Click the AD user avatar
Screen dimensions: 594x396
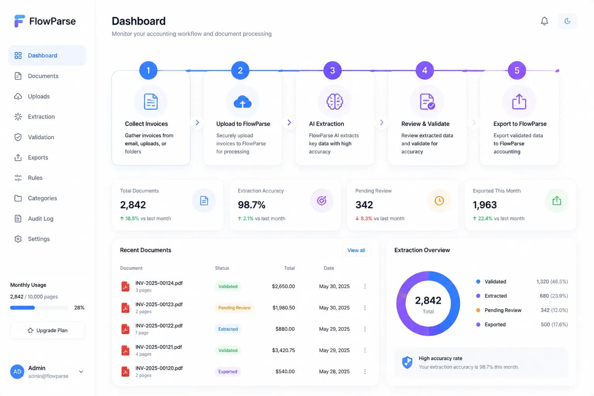click(17, 372)
